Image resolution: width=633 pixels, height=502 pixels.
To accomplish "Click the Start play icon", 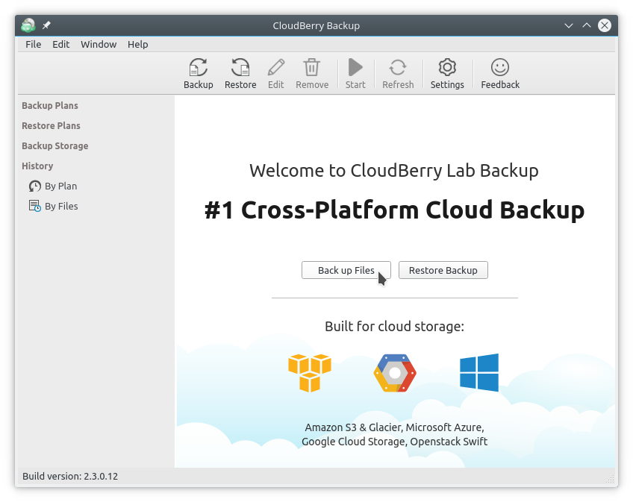I will (x=355, y=67).
